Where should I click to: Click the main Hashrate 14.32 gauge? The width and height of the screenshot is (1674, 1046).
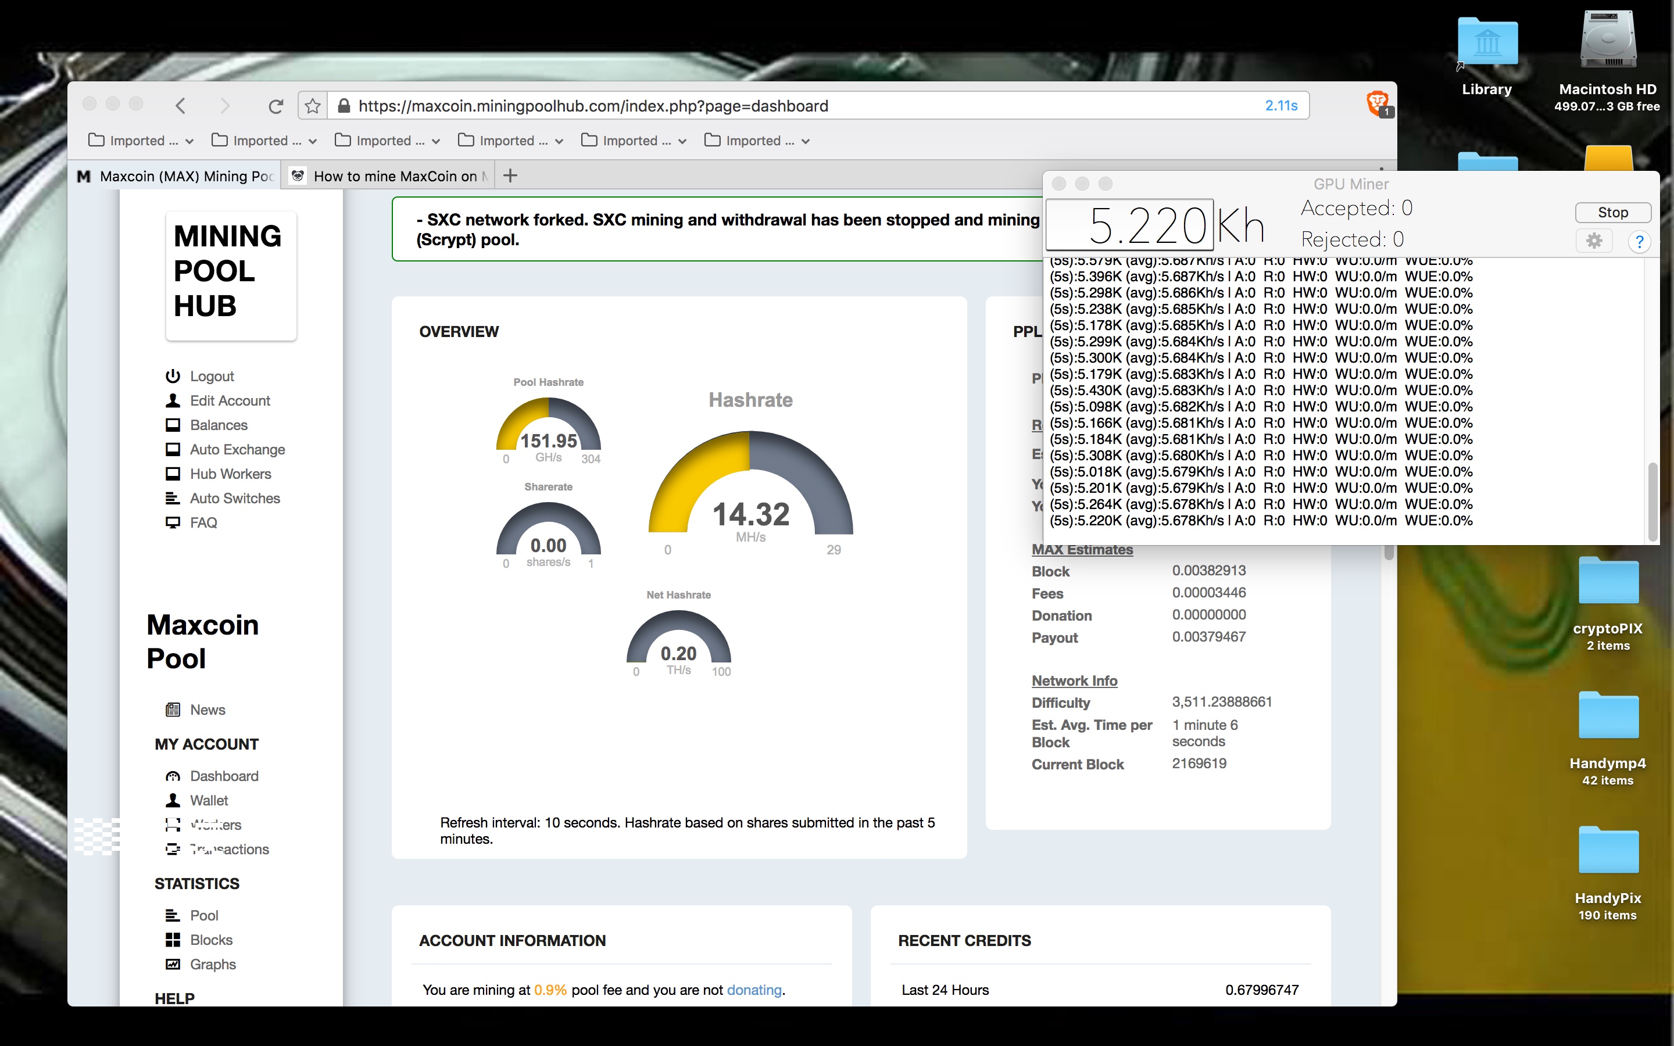750,484
